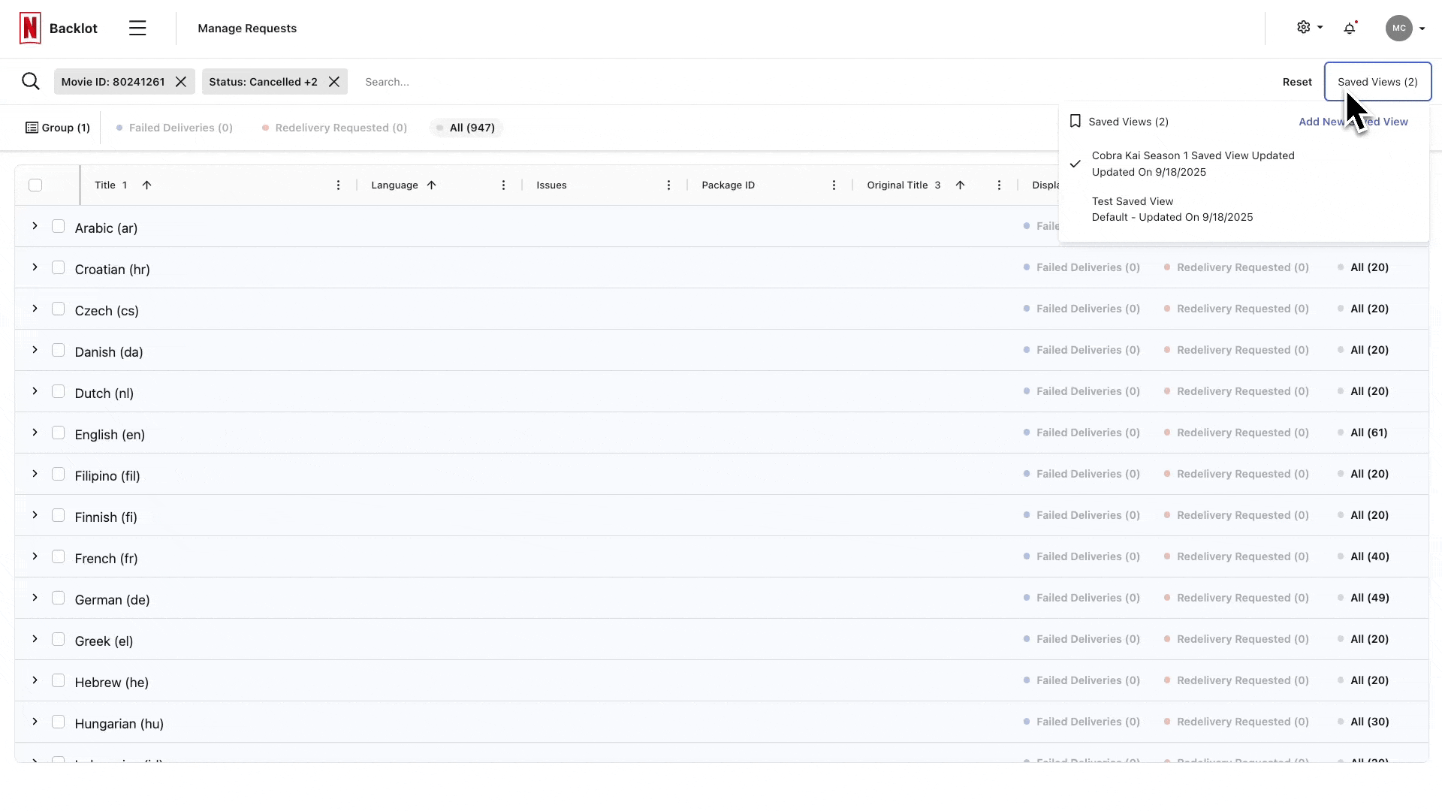Toggle the select-all header checkbox

click(35, 185)
